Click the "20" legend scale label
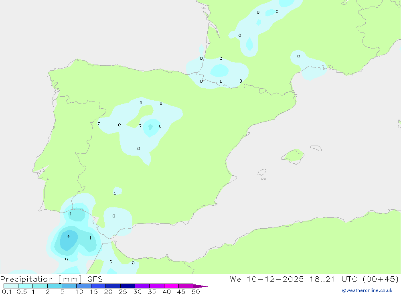This screenshot has width=401, height=294. [x=108, y=292]
